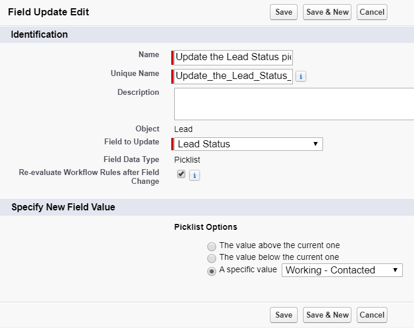
Task: Click inside the Description text area
Action: (294, 104)
